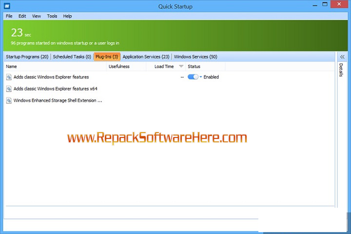Screen dimensions: 351x234
Task: Switch to Scheduled Tasks (0) tab
Action: [x=72, y=57]
